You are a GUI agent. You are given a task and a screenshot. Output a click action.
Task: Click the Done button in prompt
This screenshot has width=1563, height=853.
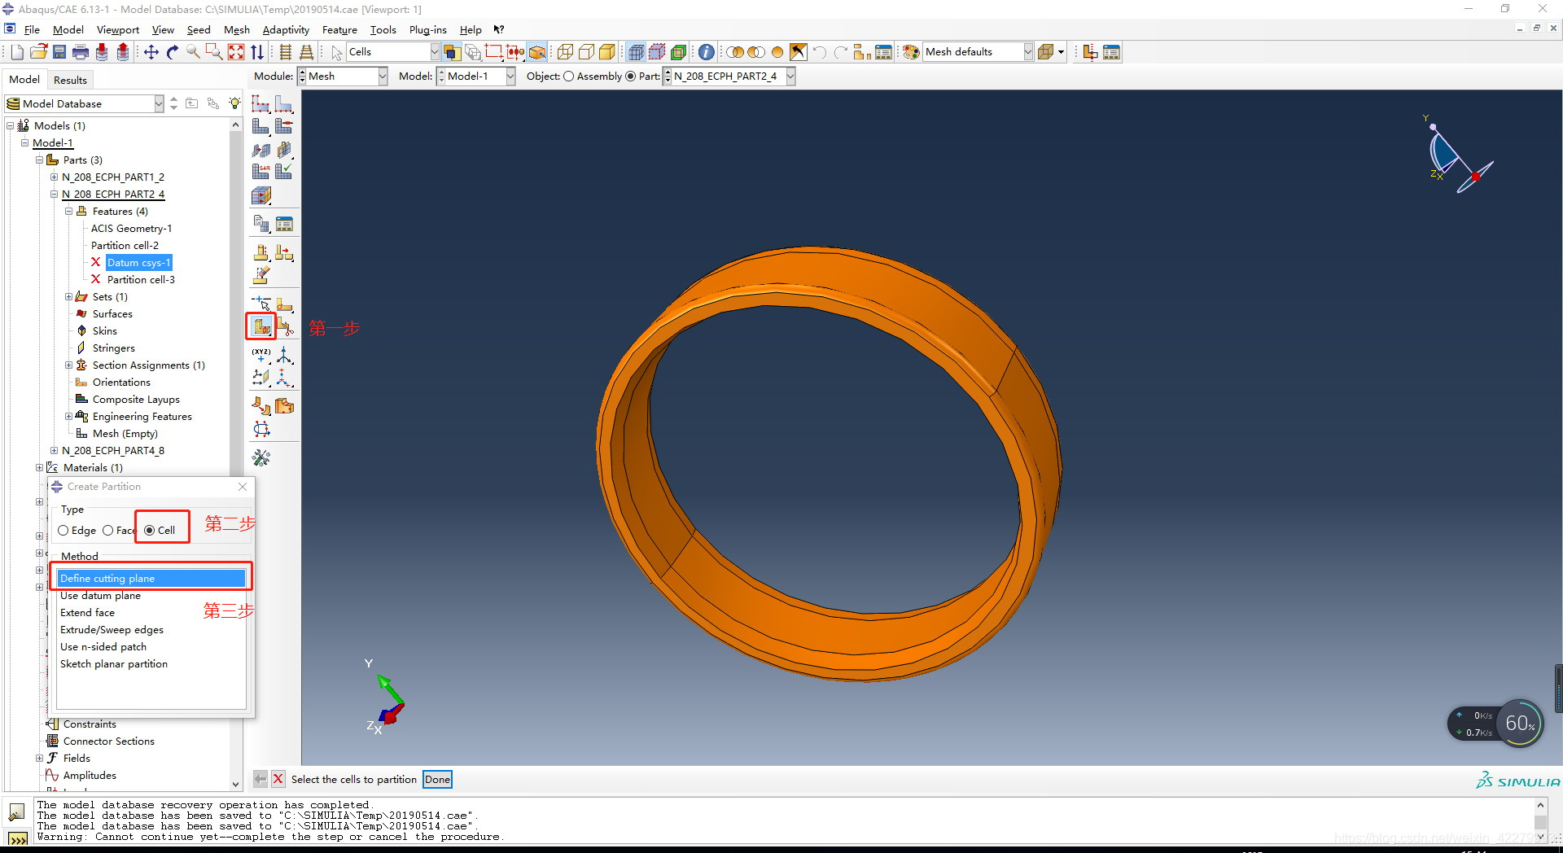437,780
